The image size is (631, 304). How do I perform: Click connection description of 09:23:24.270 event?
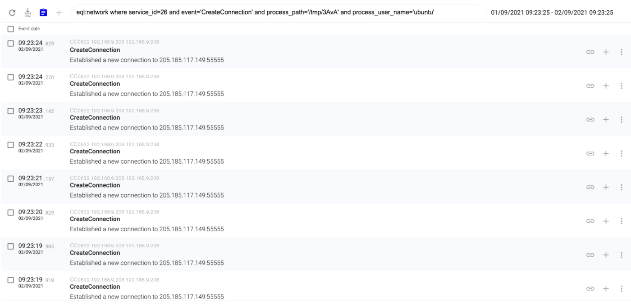[147, 94]
